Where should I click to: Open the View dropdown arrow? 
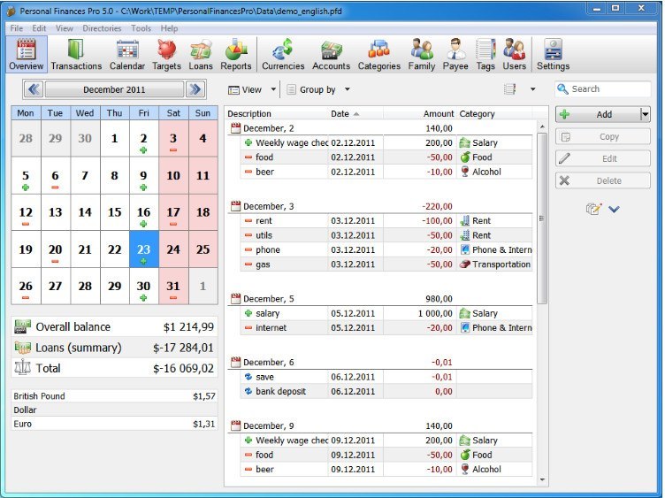(273, 89)
